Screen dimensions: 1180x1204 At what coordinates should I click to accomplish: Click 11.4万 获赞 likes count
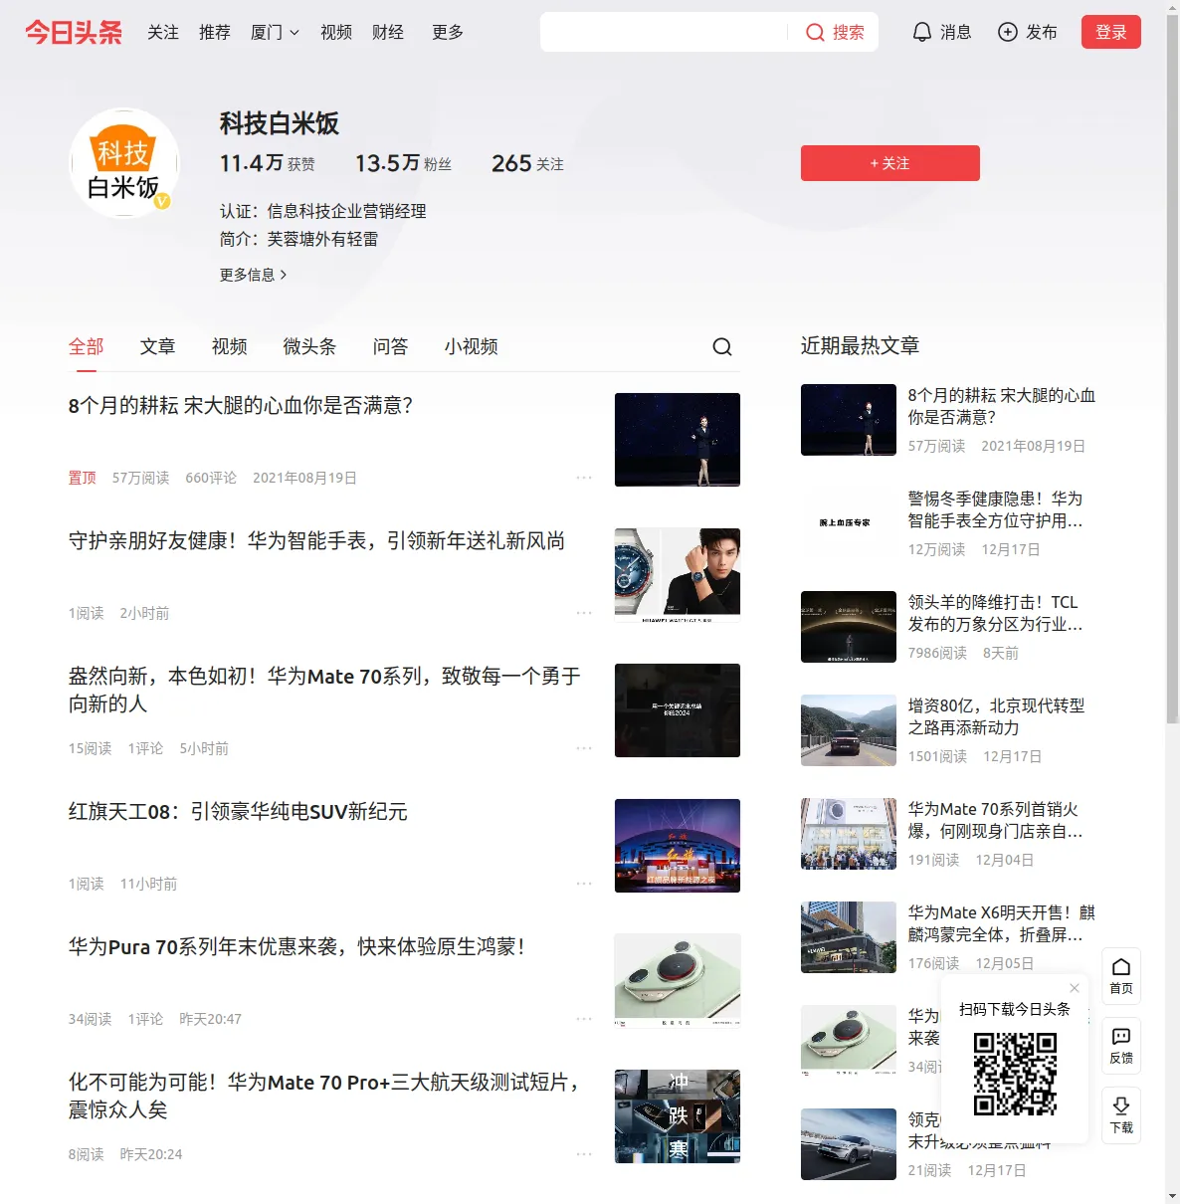[x=267, y=163]
